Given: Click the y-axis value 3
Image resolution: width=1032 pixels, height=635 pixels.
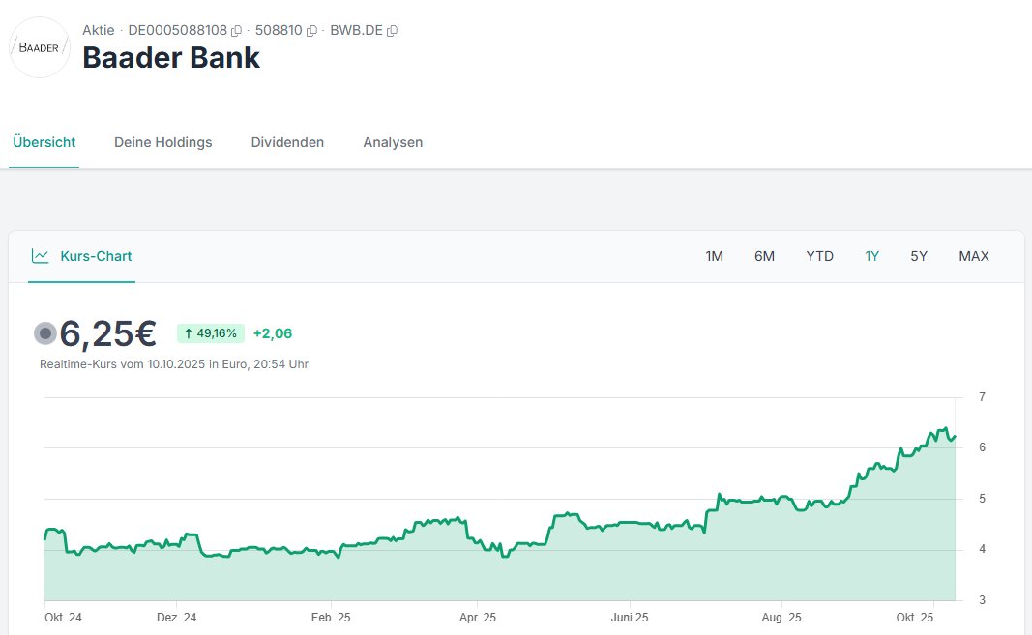Looking at the screenshot, I should click(982, 599).
